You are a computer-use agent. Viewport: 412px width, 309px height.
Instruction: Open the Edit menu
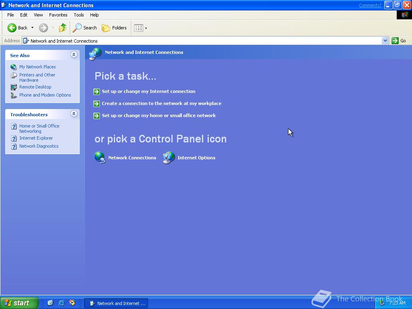click(24, 15)
